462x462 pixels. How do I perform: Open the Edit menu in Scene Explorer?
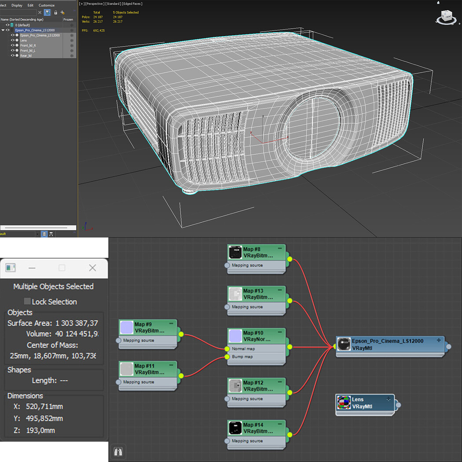pos(30,5)
